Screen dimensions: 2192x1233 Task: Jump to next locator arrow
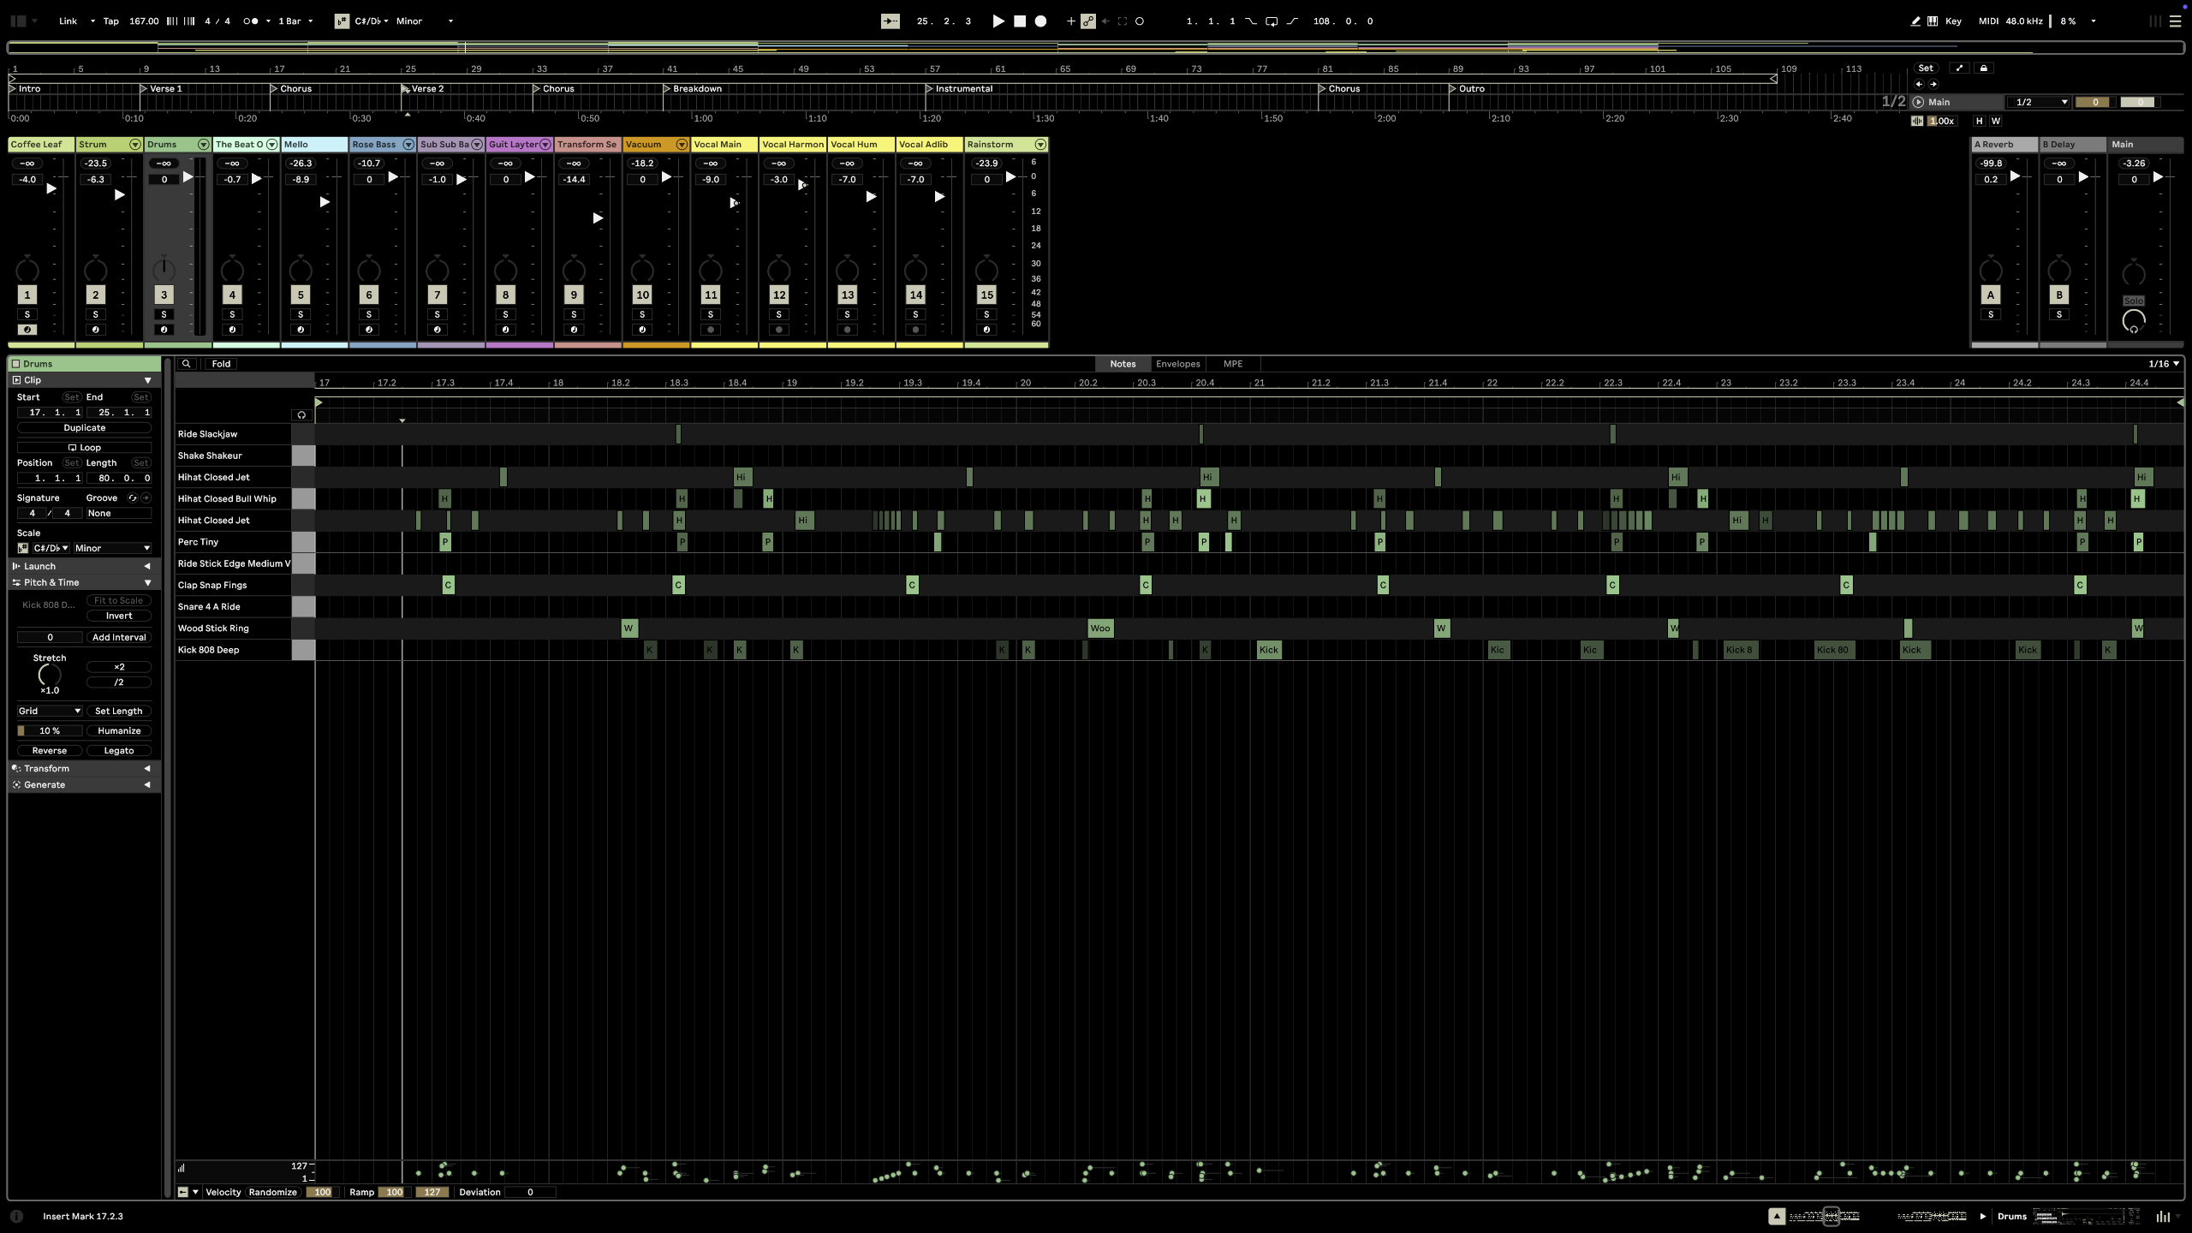[x=1933, y=84]
